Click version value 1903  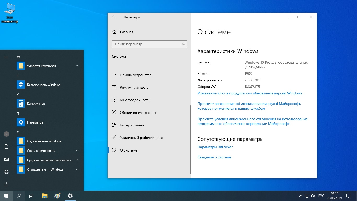click(248, 74)
